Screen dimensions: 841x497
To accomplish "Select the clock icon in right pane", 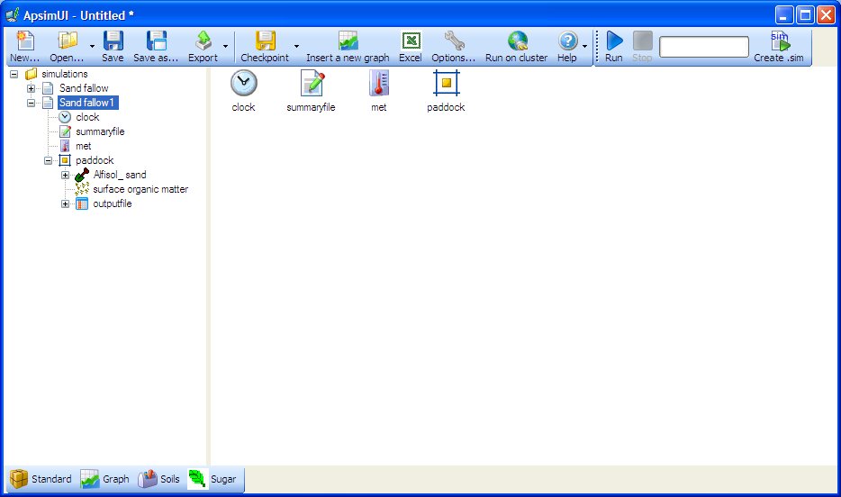I will tap(243, 83).
